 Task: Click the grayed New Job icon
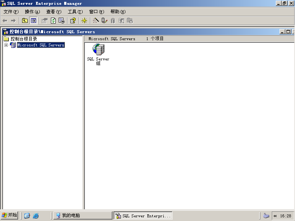pyautogui.click(x=130, y=21)
